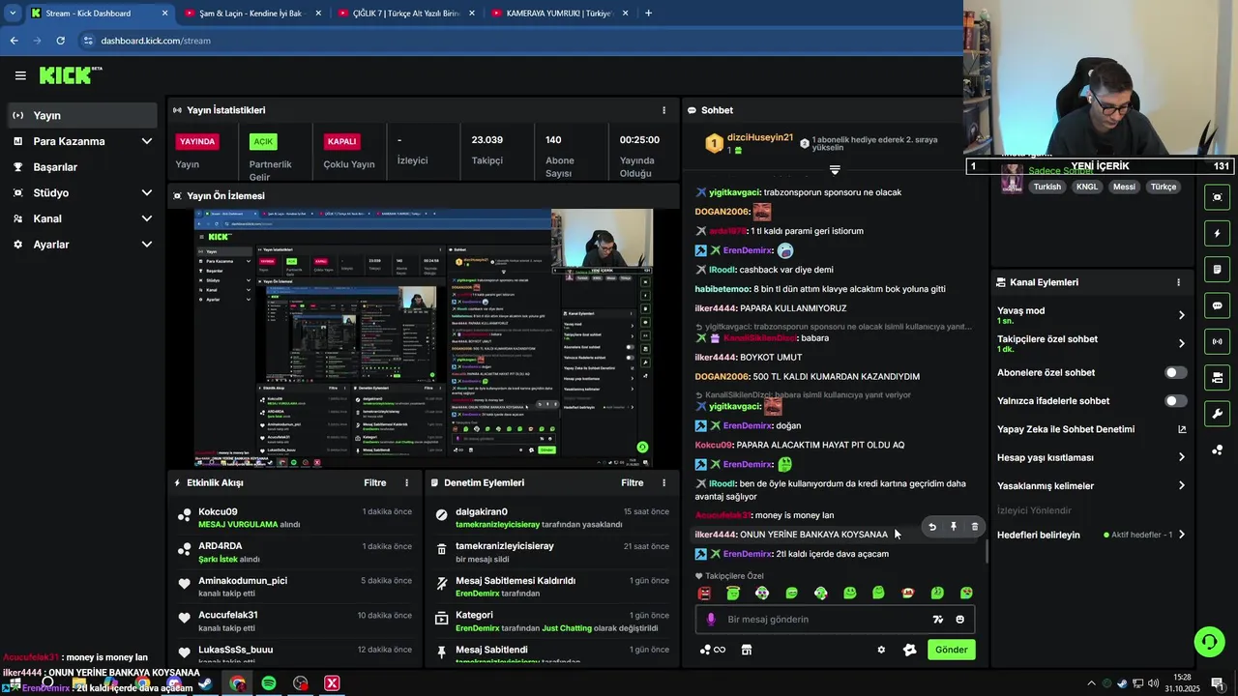The height and width of the screenshot is (696, 1238).
Task: Click the browser address bar
Action: coord(522,41)
